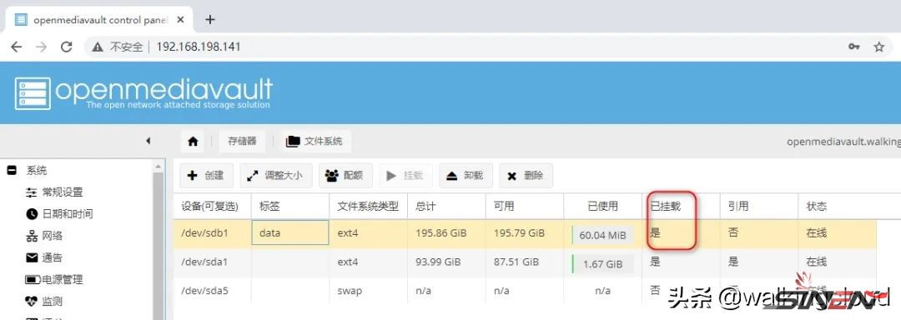Click the 删除 button
901x320 pixels.
click(526, 176)
